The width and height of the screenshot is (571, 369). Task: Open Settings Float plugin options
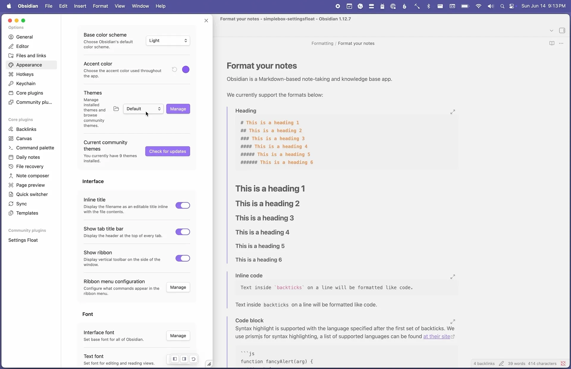point(31,240)
